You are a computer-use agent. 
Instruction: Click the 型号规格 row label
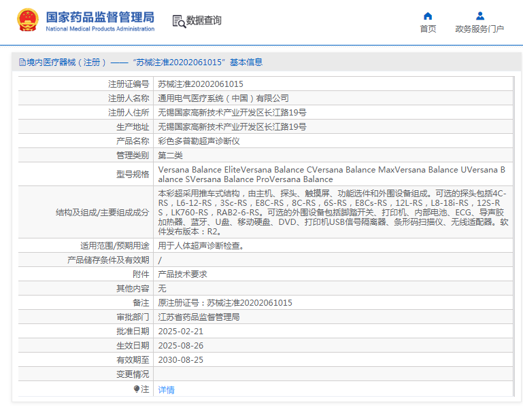coord(133,175)
